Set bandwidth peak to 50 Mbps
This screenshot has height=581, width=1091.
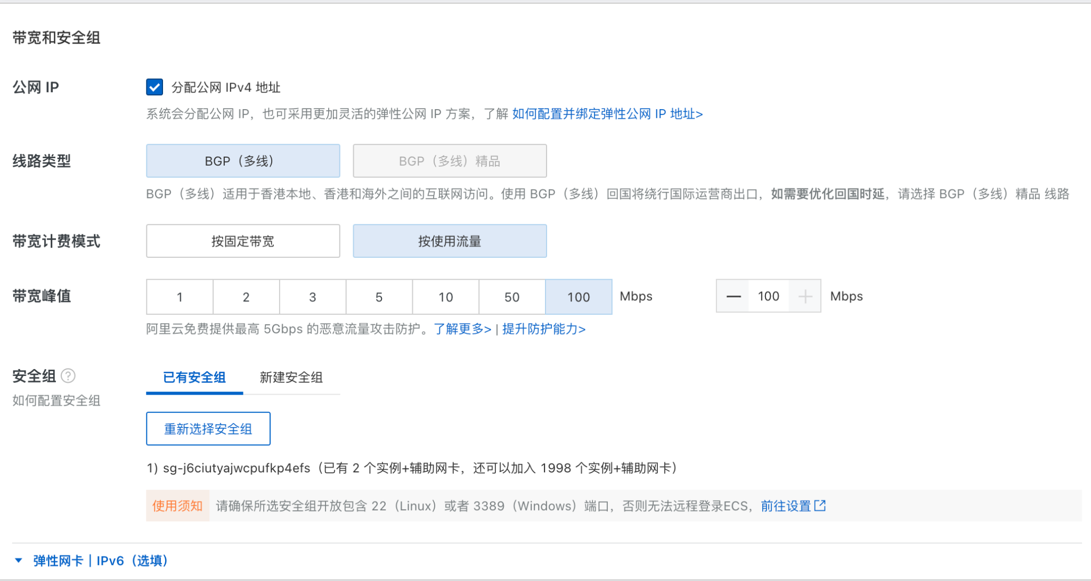[512, 297]
